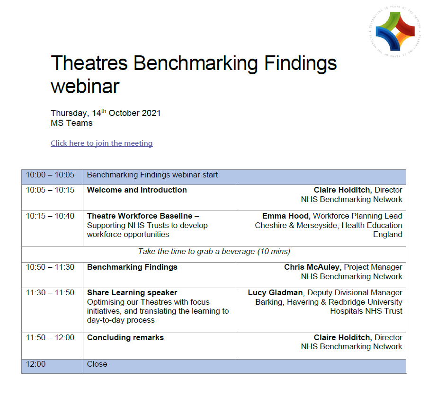
Task: Click the '10:50 – 11:30' time cell
Action: [x=52, y=275]
